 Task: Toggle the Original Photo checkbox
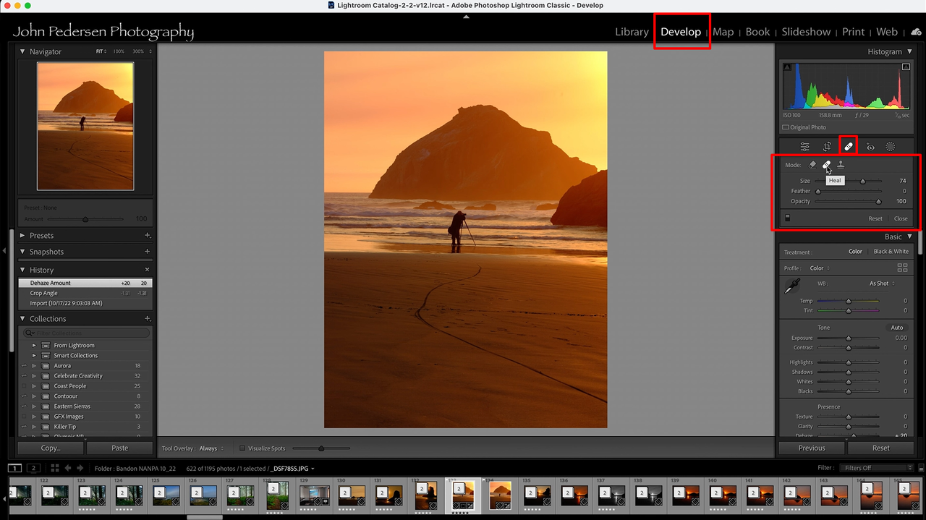pyautogui.click(x=786, y=127)
